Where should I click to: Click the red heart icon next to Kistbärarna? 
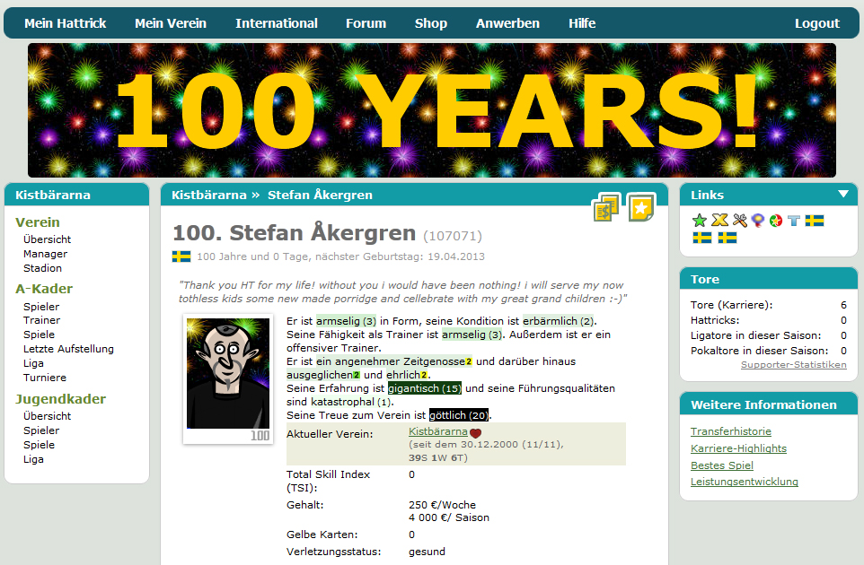[476, 433]
